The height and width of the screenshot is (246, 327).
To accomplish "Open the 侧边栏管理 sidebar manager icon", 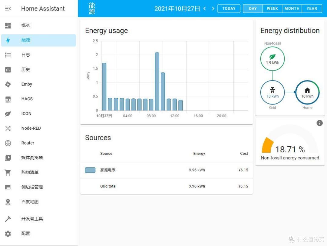I will pos(8,187).
